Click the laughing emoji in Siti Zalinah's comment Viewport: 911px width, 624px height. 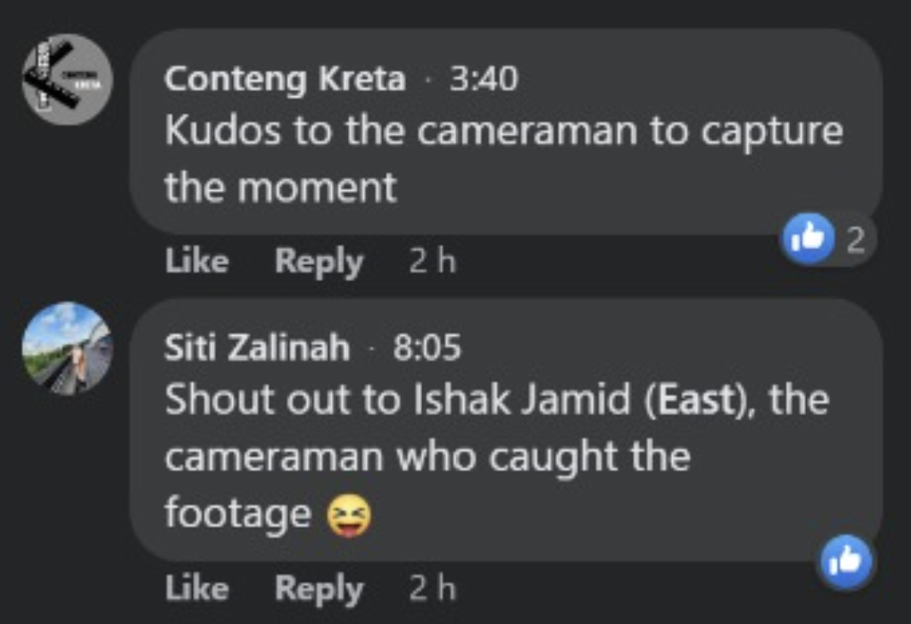click(x=351, y=515)
